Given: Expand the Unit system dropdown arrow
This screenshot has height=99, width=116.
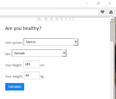Looking at the screenshot, I should tap(76, 42).
